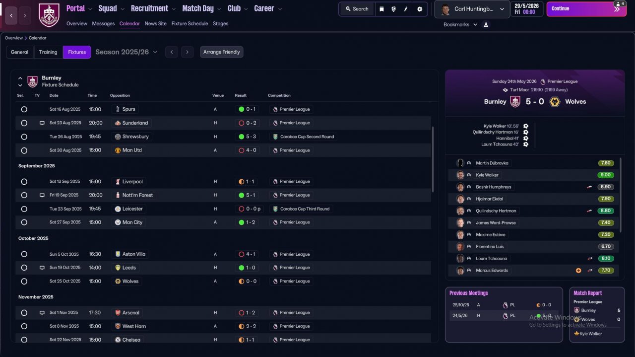Open the Fixture Schedule tab
Image resolution: width=635 pixels, height=357 pixels.
tap(190, 24)
